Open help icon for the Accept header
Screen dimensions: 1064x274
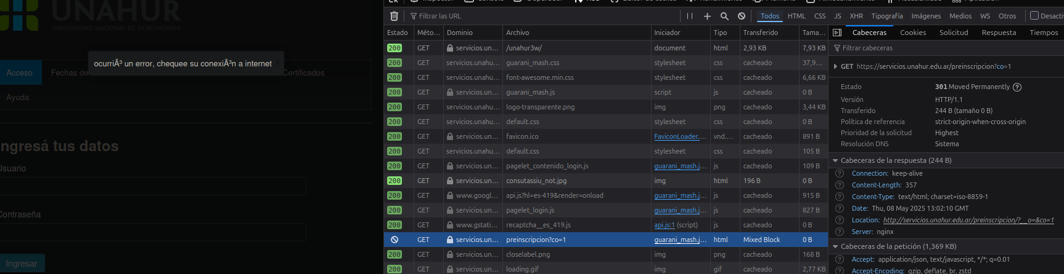tap(840, 259)
